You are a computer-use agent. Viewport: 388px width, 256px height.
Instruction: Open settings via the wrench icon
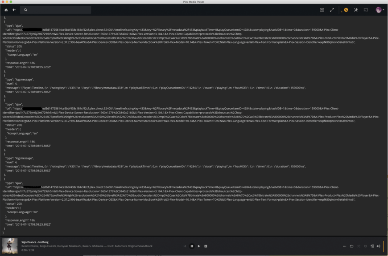point(356,10)
